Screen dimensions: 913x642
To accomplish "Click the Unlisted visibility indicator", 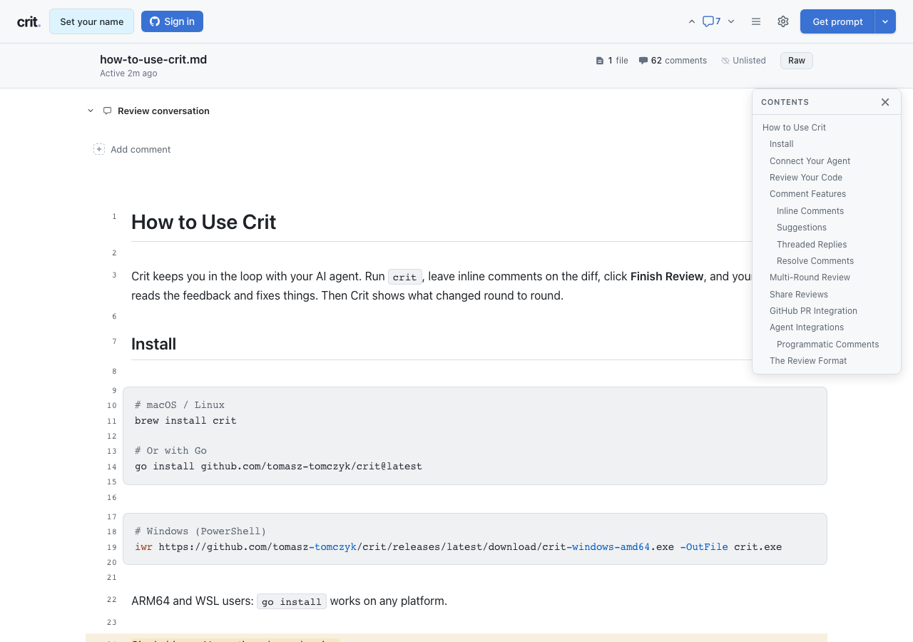I will pos(743,61).
